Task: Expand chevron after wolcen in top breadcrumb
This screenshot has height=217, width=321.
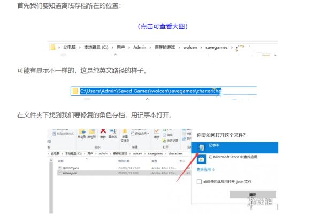Action: (x=201, y=48)
